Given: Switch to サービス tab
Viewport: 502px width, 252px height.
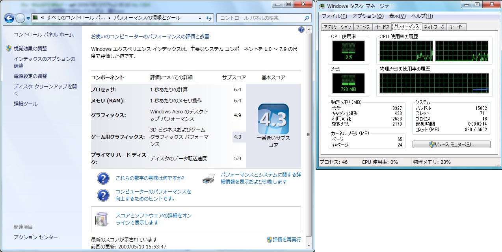Looking at the screenshot, I should [382, 27].
